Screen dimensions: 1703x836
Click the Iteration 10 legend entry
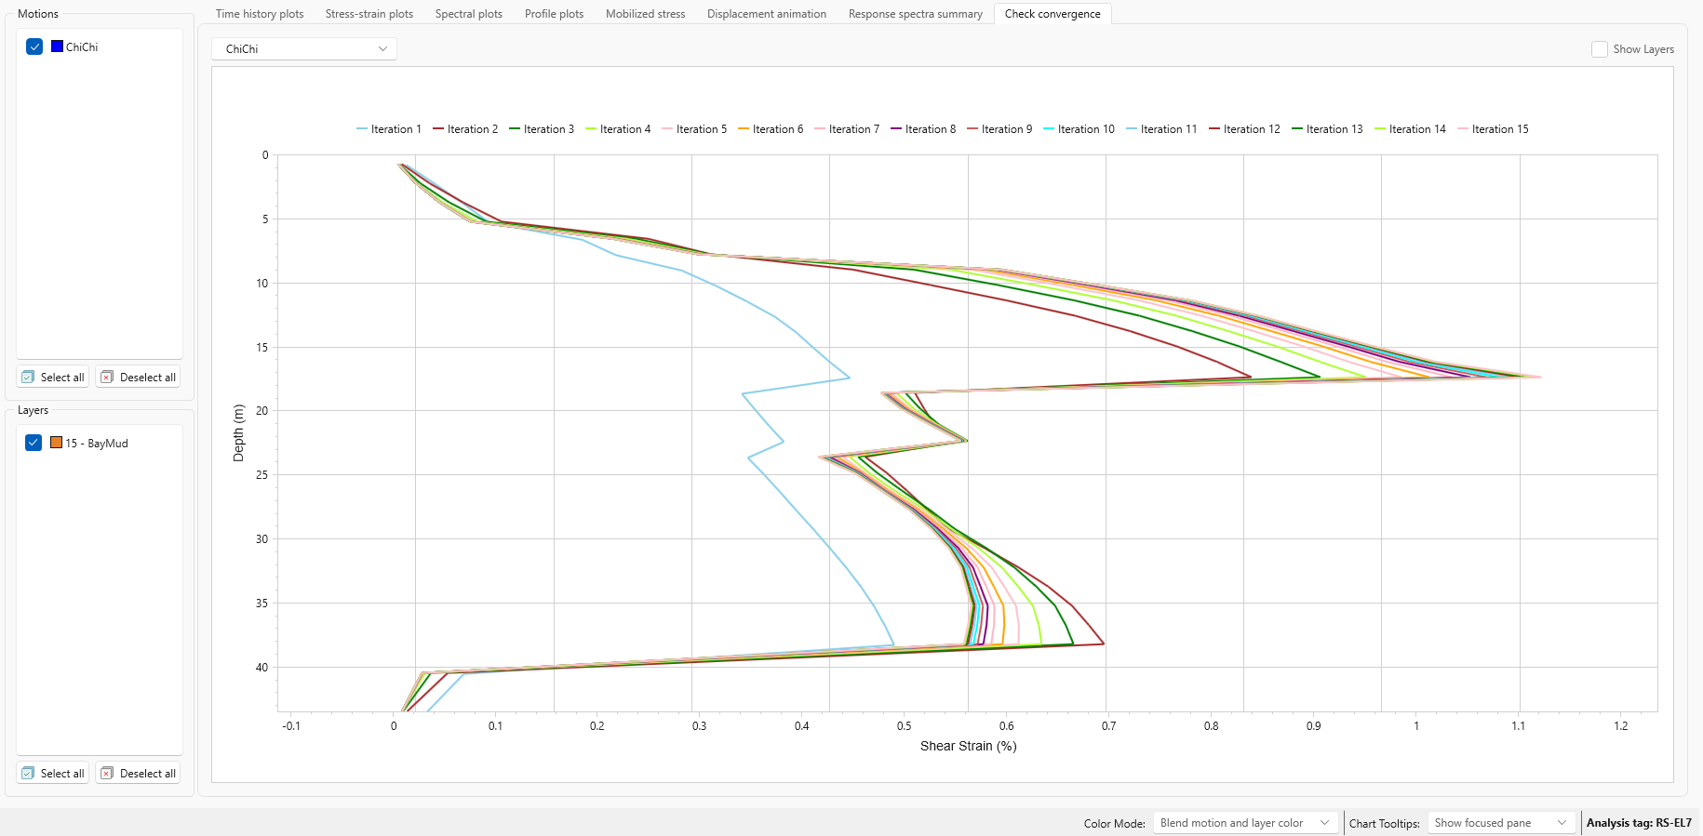1079,129
